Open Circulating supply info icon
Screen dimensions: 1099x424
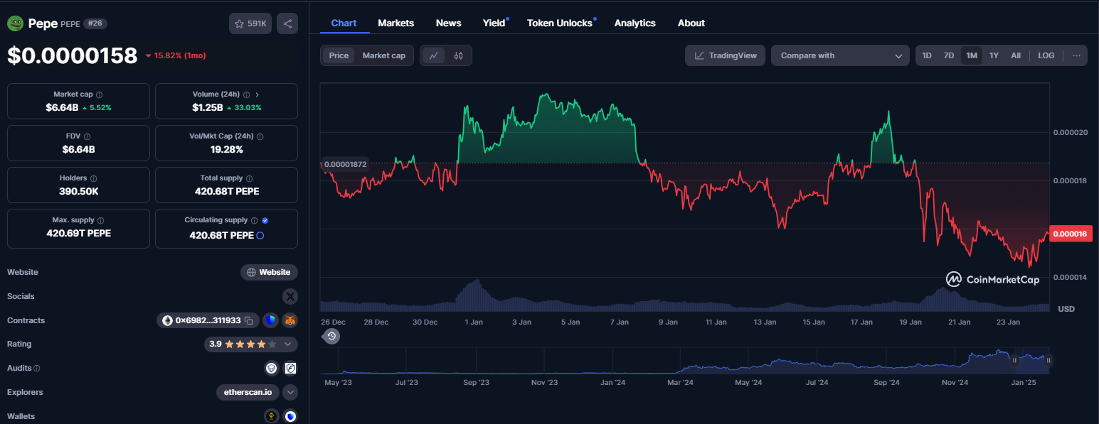coord(255,220)
